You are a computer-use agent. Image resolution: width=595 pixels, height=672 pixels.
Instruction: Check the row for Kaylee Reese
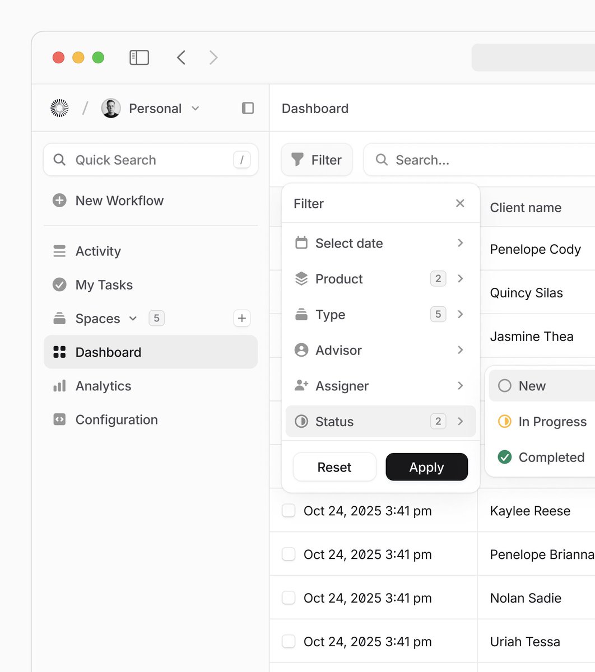coord(289,511)
